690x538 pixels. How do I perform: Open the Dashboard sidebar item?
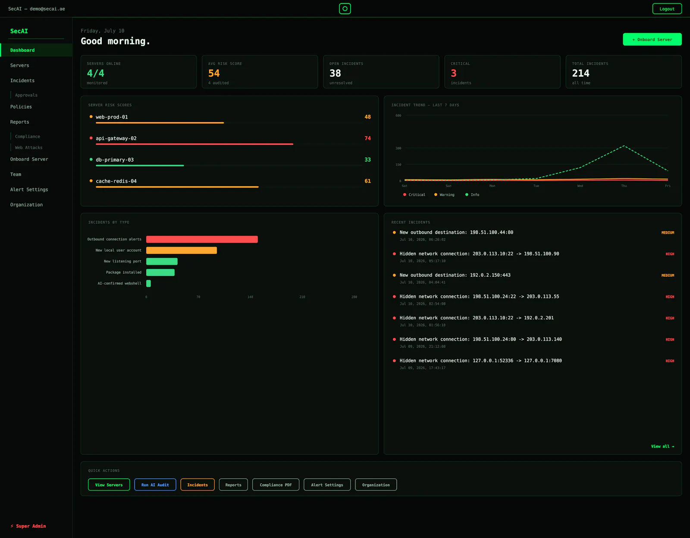(36, 50)
